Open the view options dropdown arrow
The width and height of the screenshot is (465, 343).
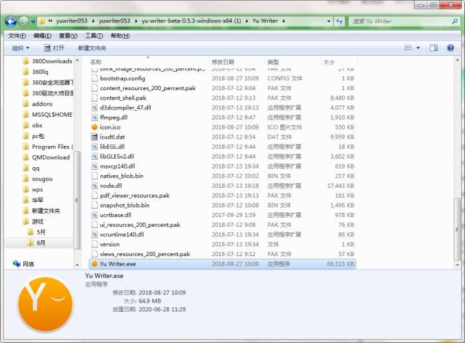point(418,48)
